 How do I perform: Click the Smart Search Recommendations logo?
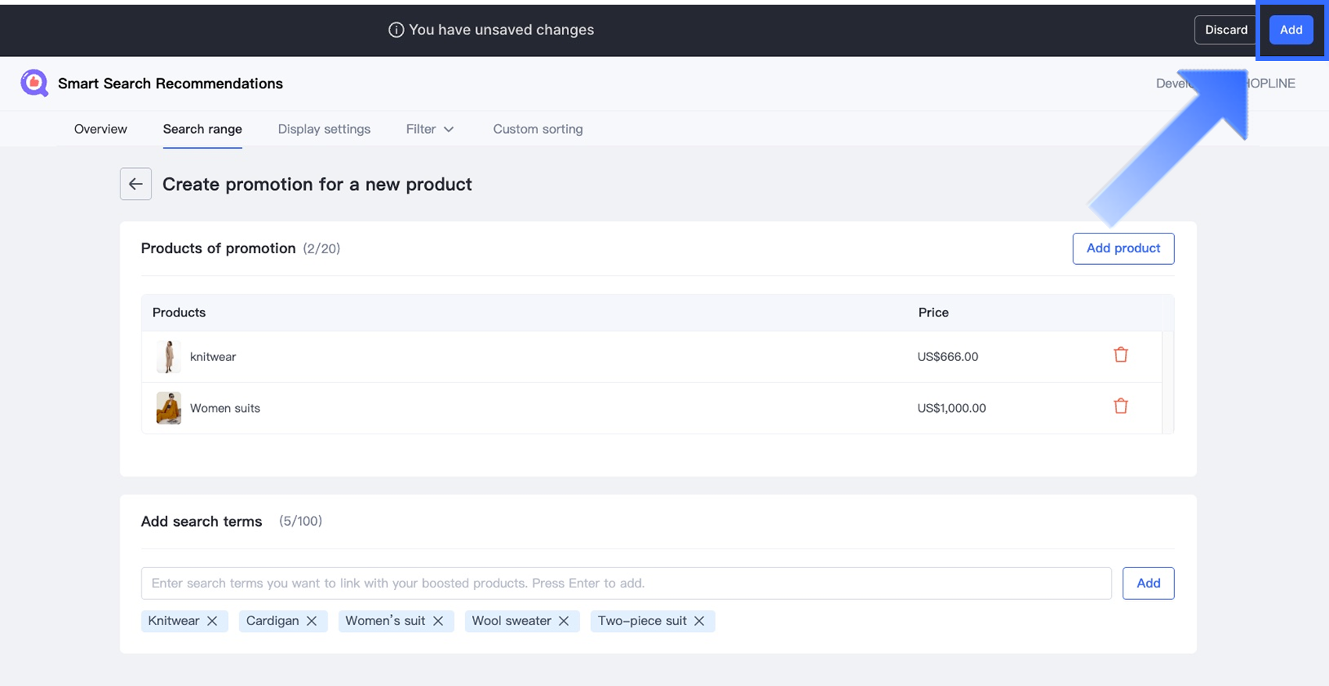34,84
